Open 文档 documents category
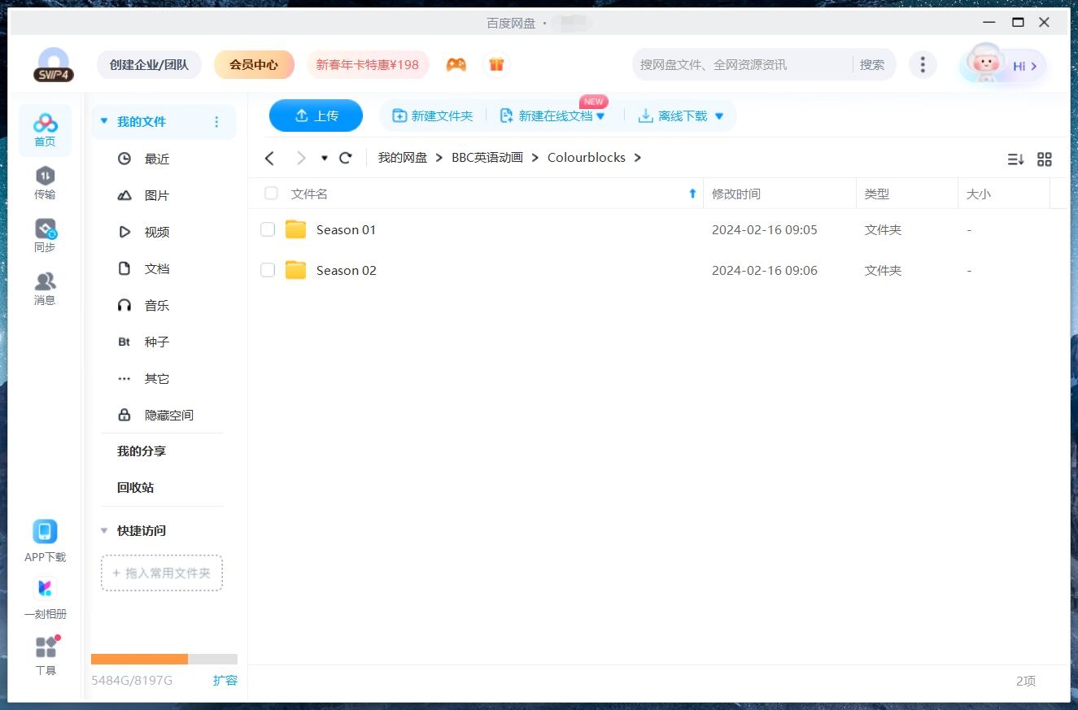 (x=156, y=268)
